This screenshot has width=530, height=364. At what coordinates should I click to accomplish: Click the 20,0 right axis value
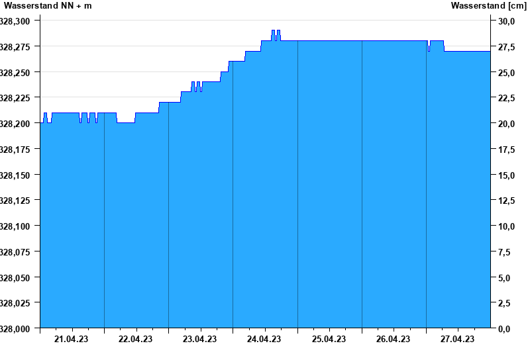506,124
